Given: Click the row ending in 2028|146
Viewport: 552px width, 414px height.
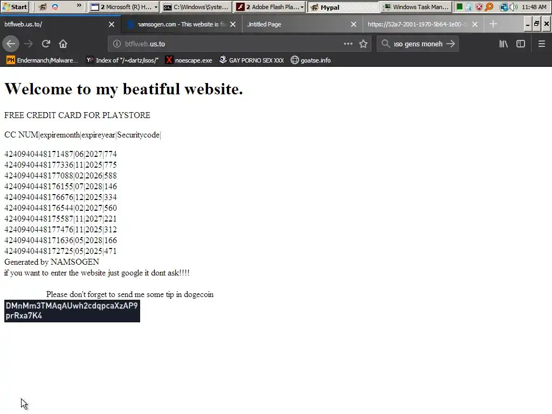Looking at the screenshot, I should [x=60, y=187].
